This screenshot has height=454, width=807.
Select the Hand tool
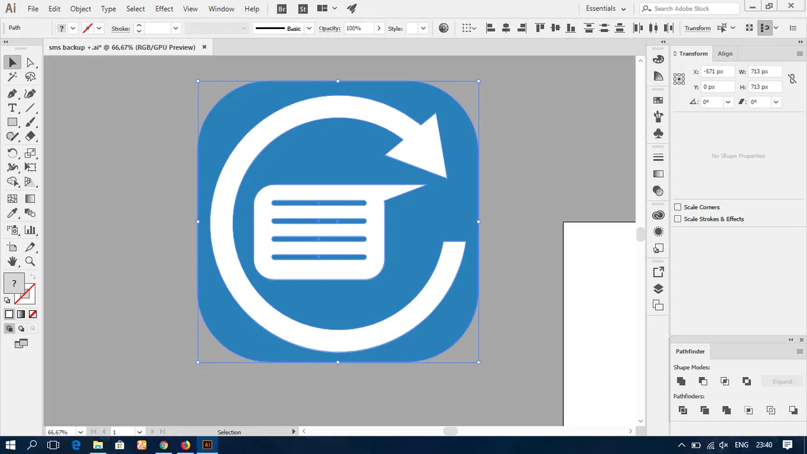coord(13,261)
